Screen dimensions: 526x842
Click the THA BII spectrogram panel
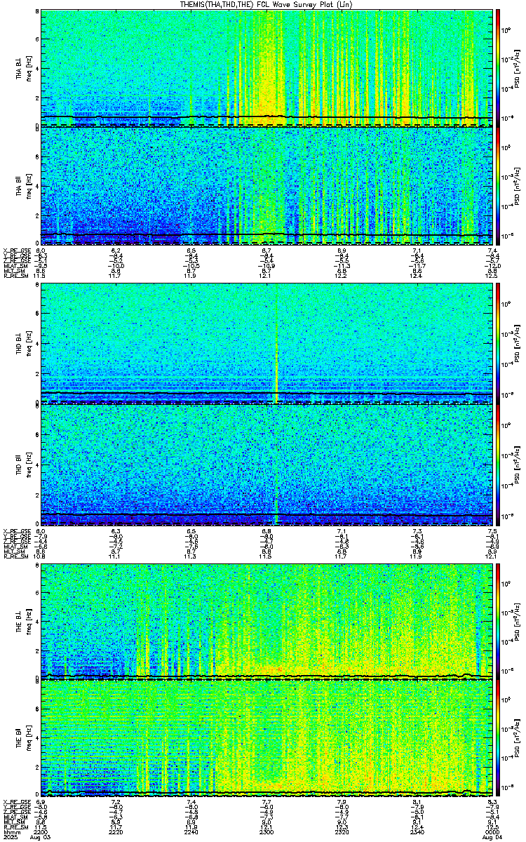click(267, 186)
